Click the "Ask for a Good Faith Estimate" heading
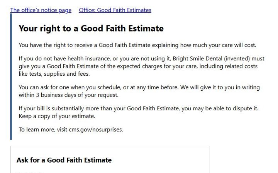The width and height of the screenshot is (278, 173). (x=64, y=160)
